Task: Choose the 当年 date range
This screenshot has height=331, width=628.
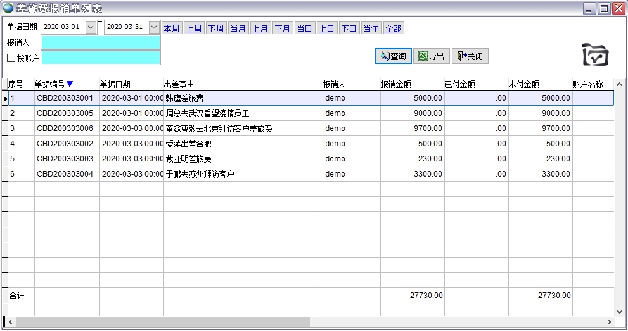Action: [371, 28]
